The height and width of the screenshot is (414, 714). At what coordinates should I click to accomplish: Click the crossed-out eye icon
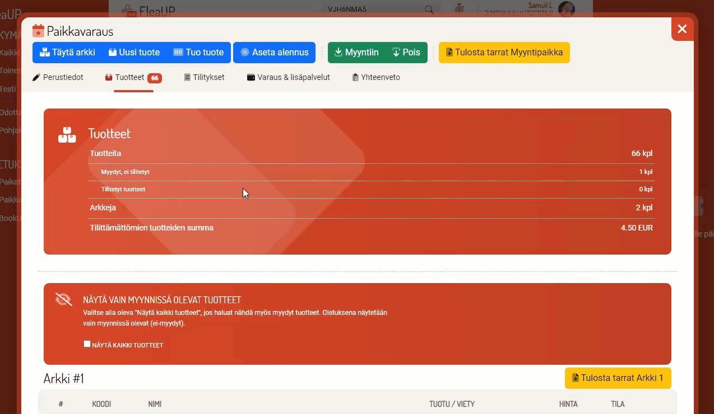tap(64, 299)
